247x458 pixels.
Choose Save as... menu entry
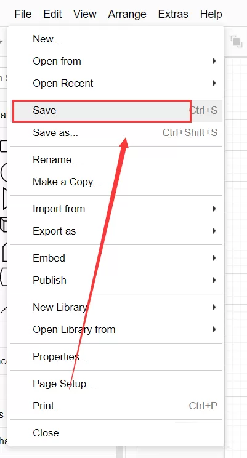coord(116,132)
